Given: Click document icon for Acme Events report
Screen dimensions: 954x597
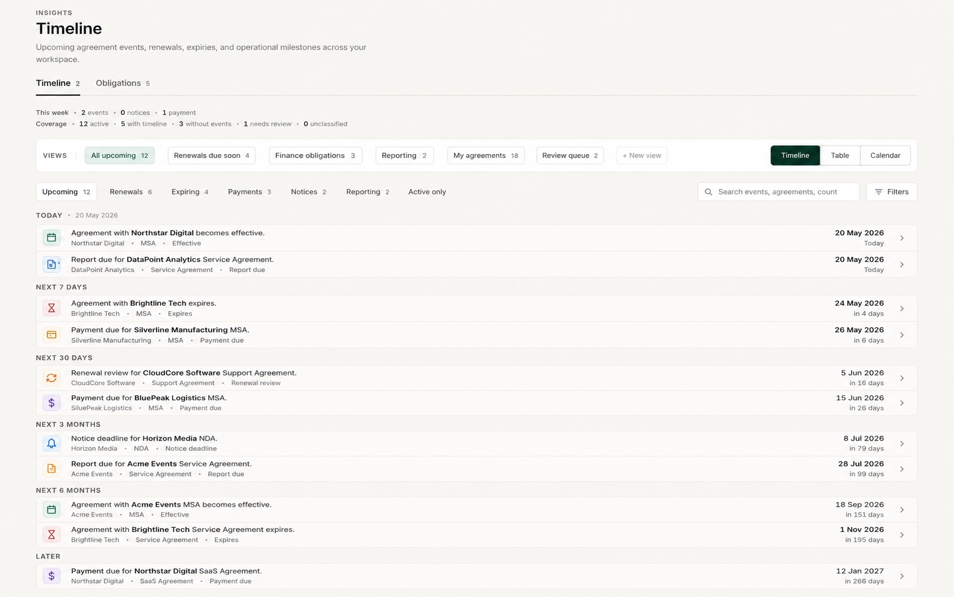Looking at the screenshot, I should point(52,469).
